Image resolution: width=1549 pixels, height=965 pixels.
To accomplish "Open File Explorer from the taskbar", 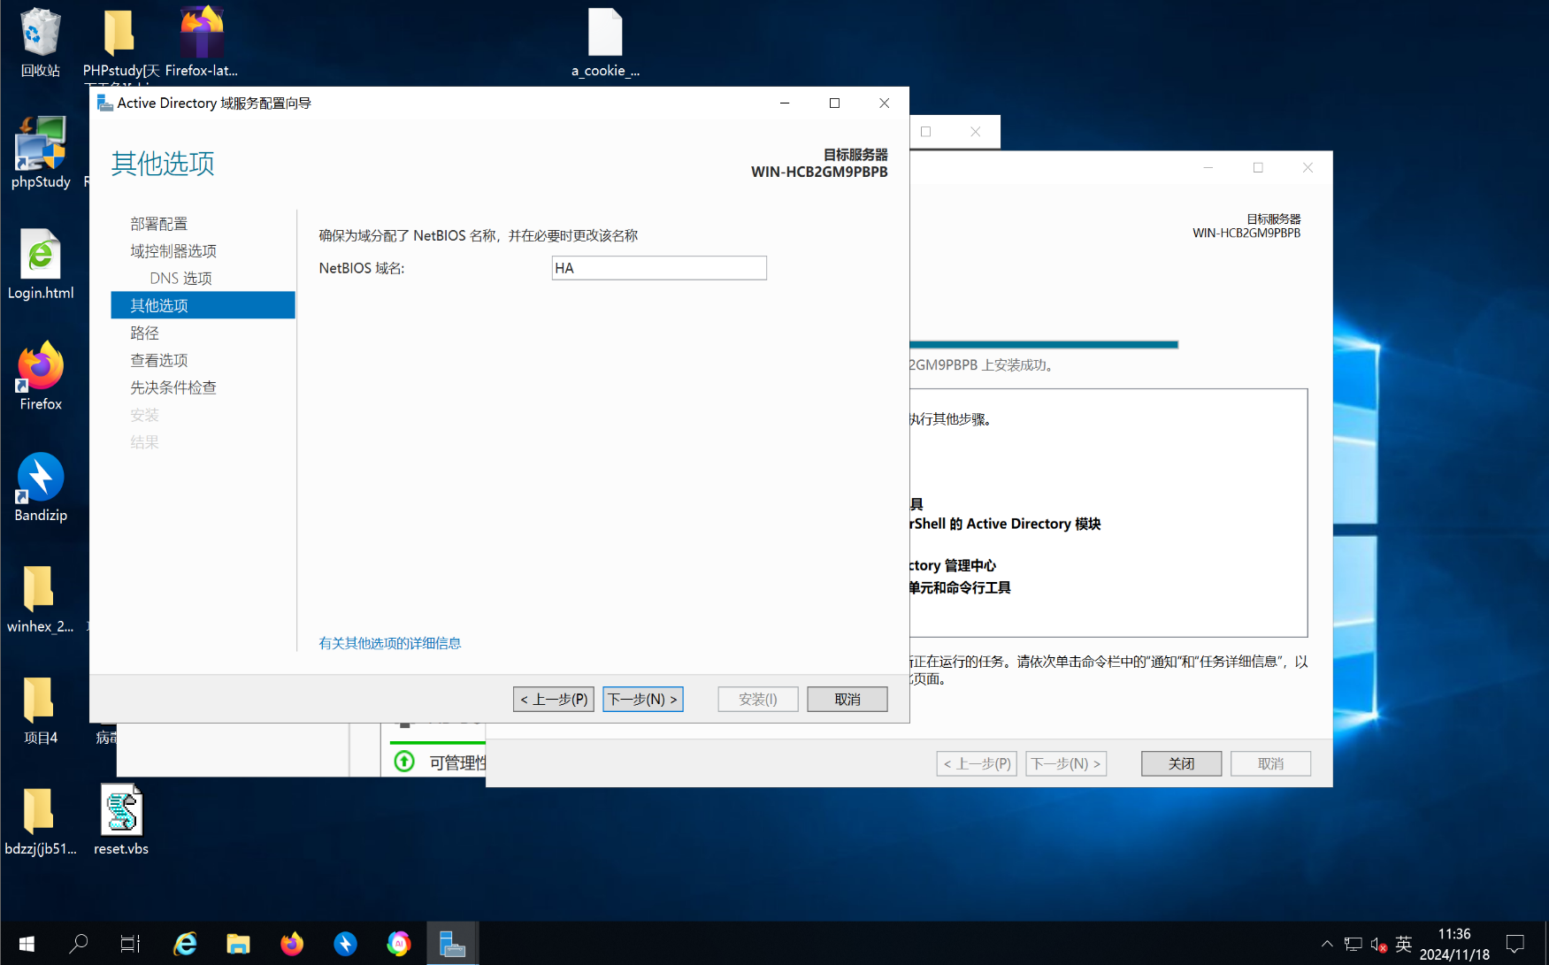I will pos(238,944).
